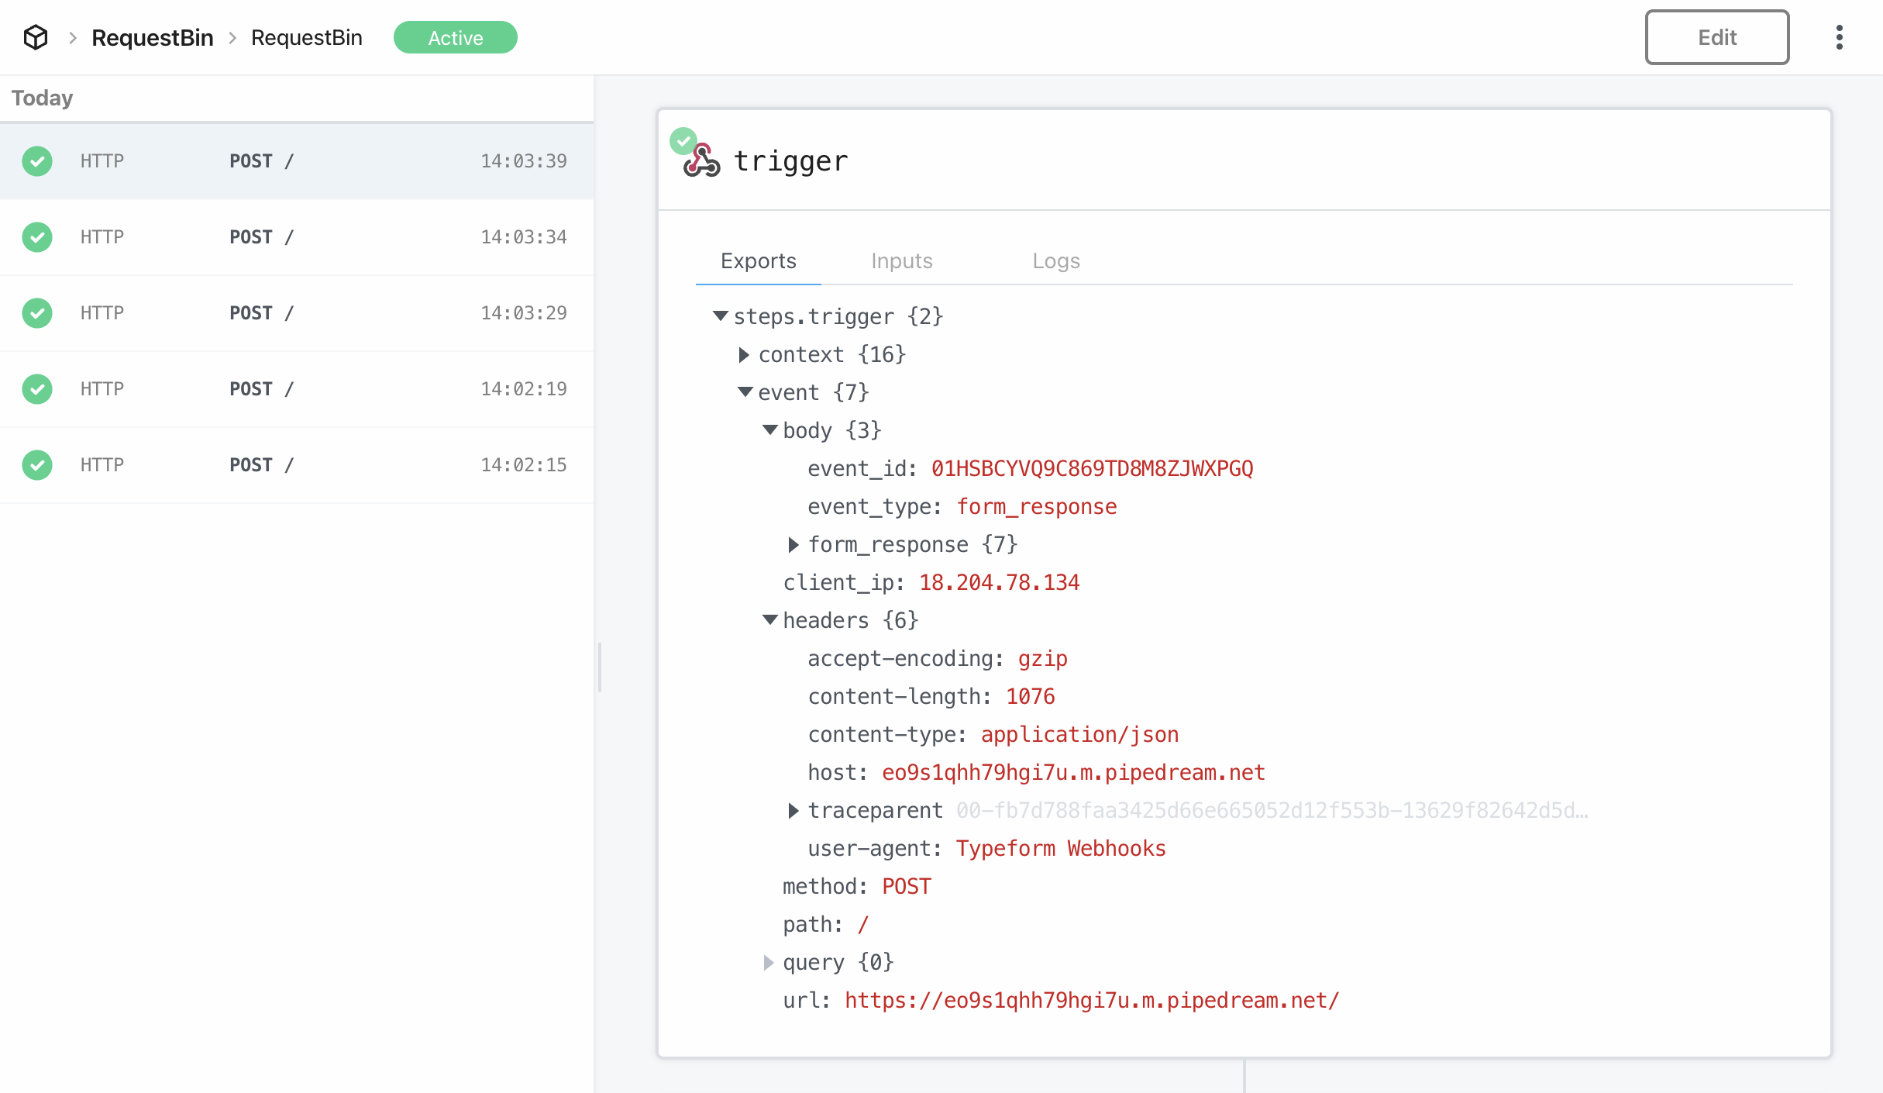Select the POST request at 14:02:19
The height and width of the screenshot is (1093, 1883).
tap(297, 389)
